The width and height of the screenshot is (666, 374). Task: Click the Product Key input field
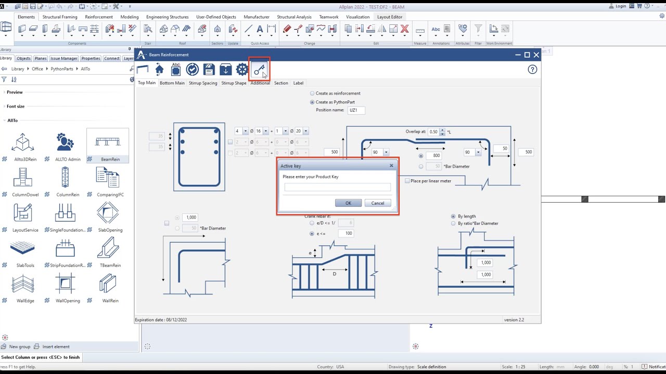[x=337, y=187]
